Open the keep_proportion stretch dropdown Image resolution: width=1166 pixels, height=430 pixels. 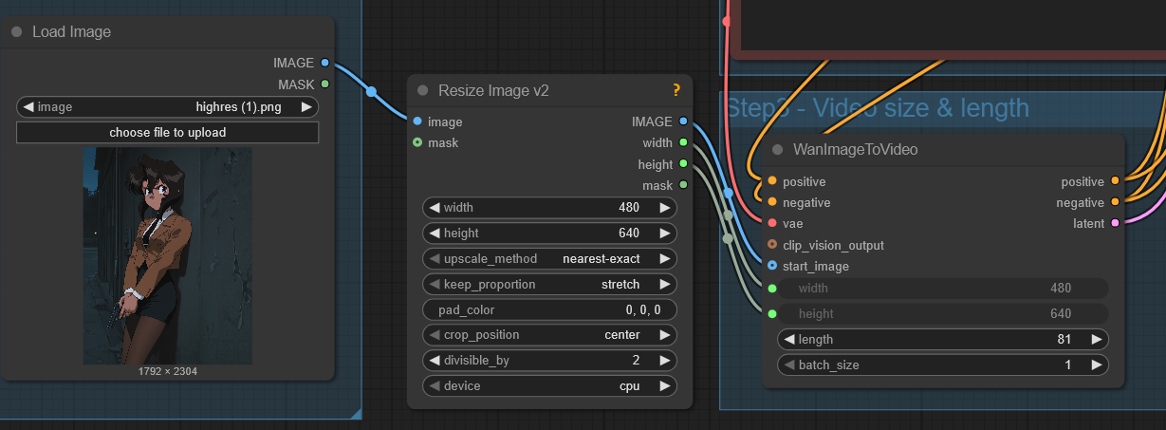click(x=548, y=284)
